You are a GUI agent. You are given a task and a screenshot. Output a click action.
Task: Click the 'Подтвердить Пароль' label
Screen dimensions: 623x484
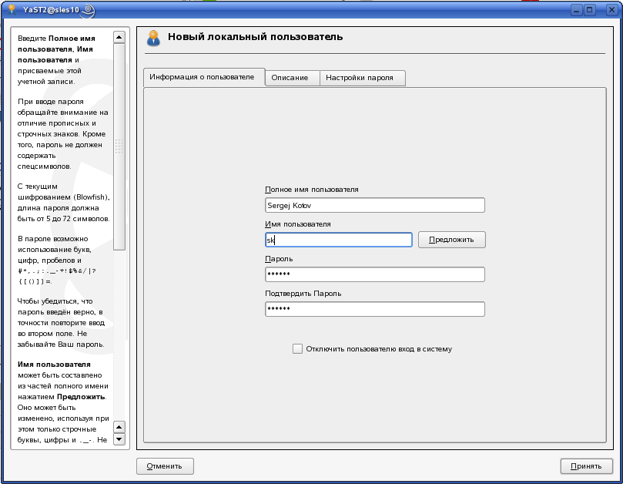click(x=303, y=294)
